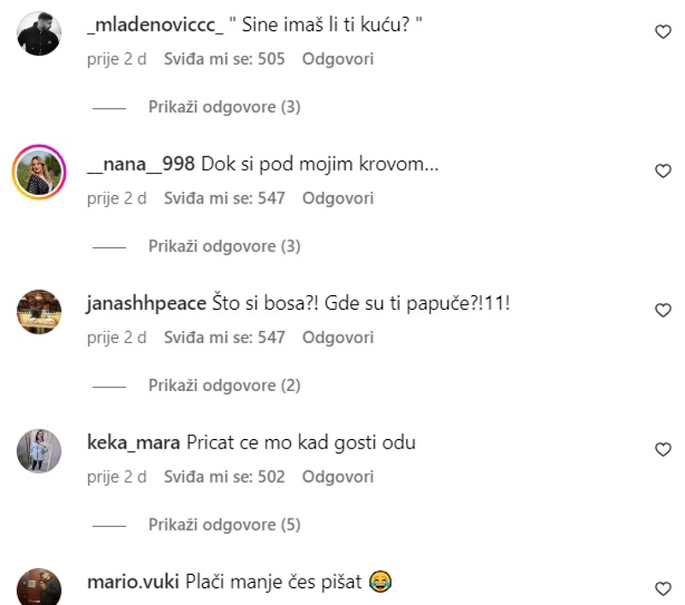Image resolution: width=685 pixels, height=605 pixels.
Task: Like keka_mara's comment with heart
Action: pos(663,449)
